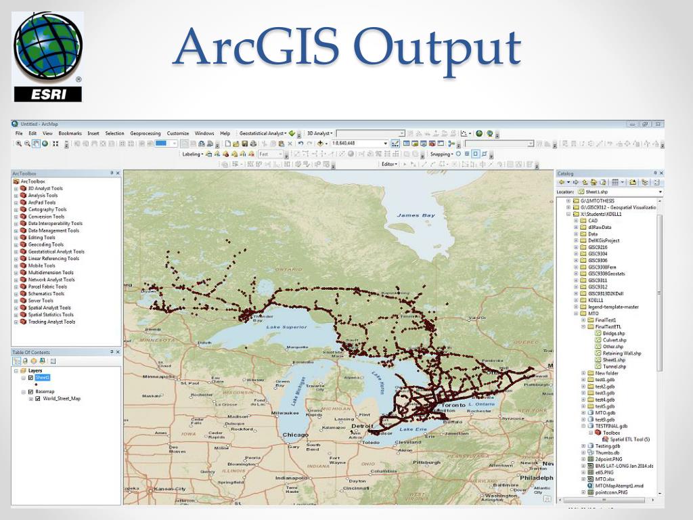Click the 3D Analyst layer input field

[x=370, y=133]
